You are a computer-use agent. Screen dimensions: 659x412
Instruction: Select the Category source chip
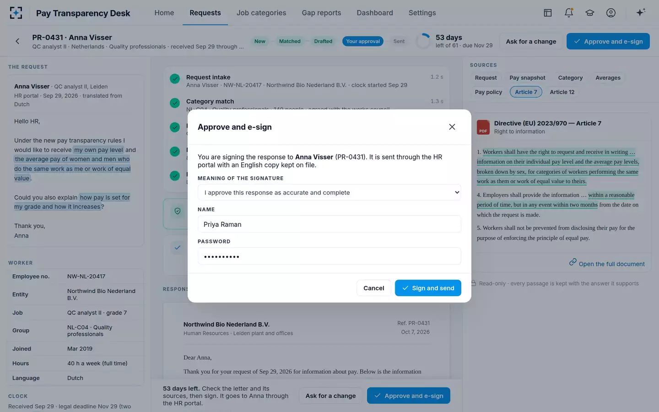pyautogui.click(x=570, y=78)
